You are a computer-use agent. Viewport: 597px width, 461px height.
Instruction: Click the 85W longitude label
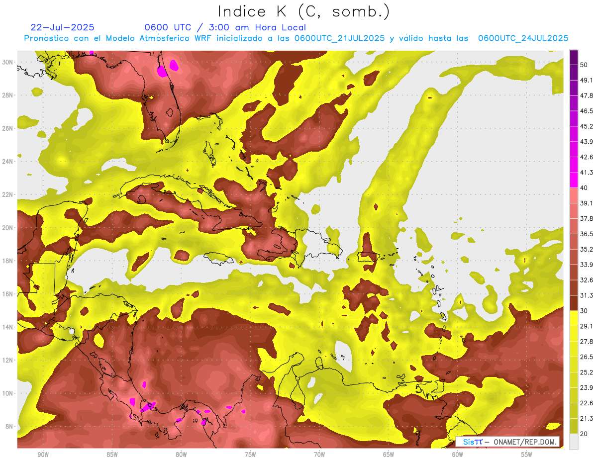point(112,455)
